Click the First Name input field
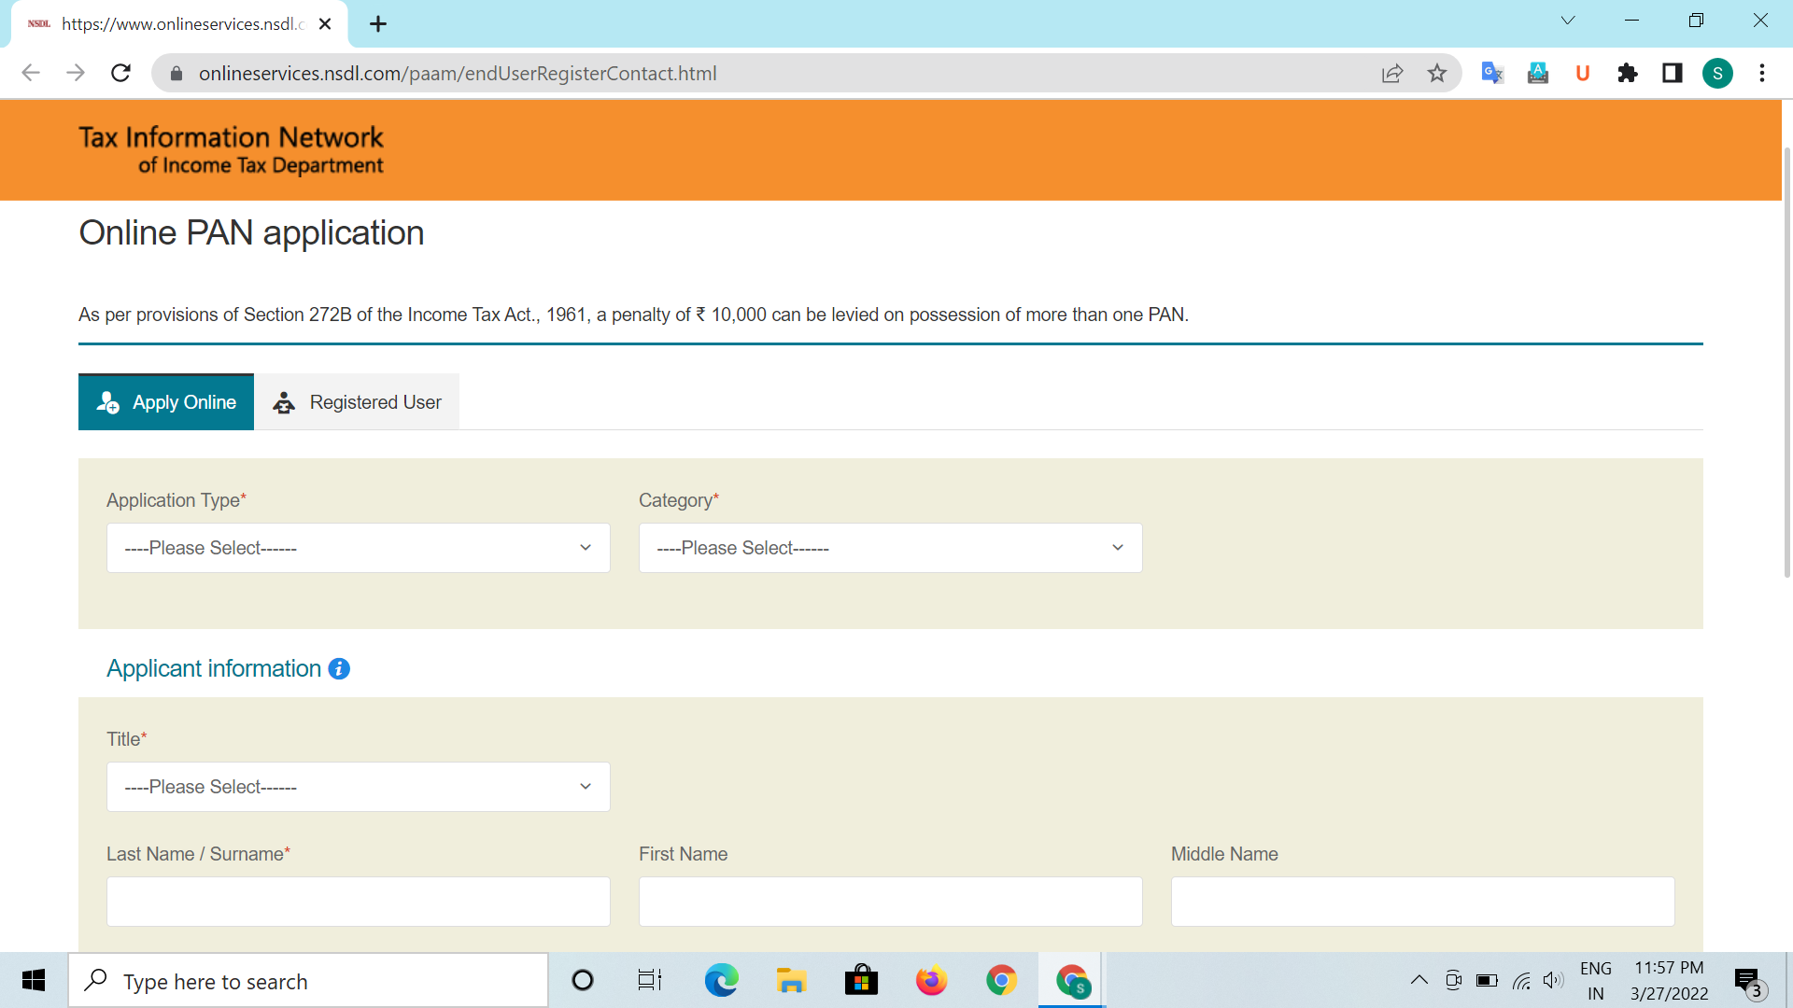Screen dimensions: 1793x1008 [889, 901]
